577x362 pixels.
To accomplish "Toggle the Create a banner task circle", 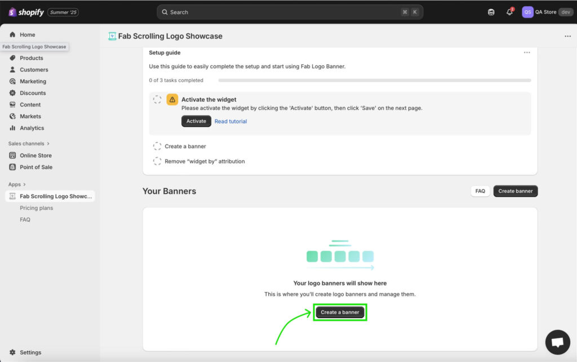I will pos(157,146).
